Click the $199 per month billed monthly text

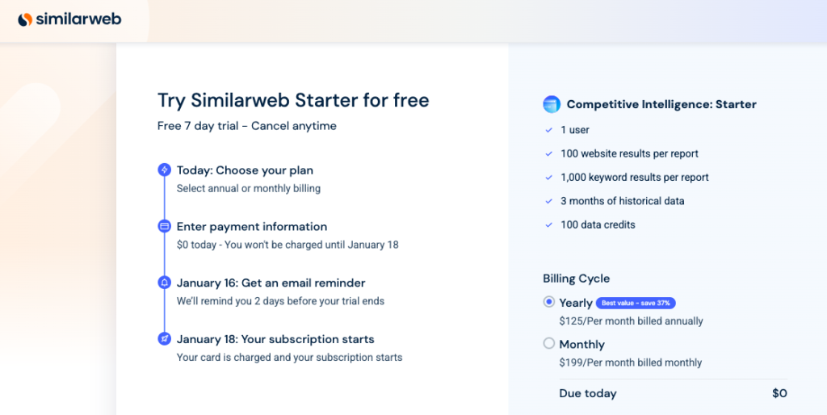(x=630, y=363)
